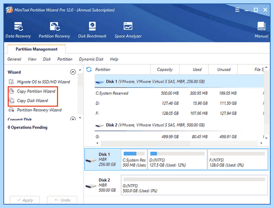The image size is (274, 208).
Task: Open the General menu
Action: point(14,59)
